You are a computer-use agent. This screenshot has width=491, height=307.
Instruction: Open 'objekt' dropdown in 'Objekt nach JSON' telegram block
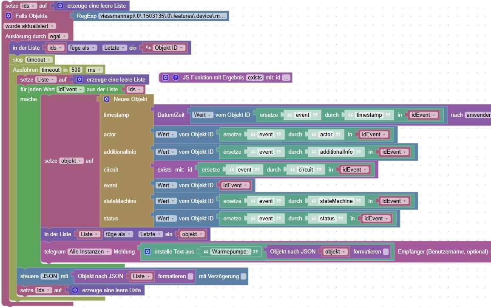pyautogui.click(x=335, y=252)
